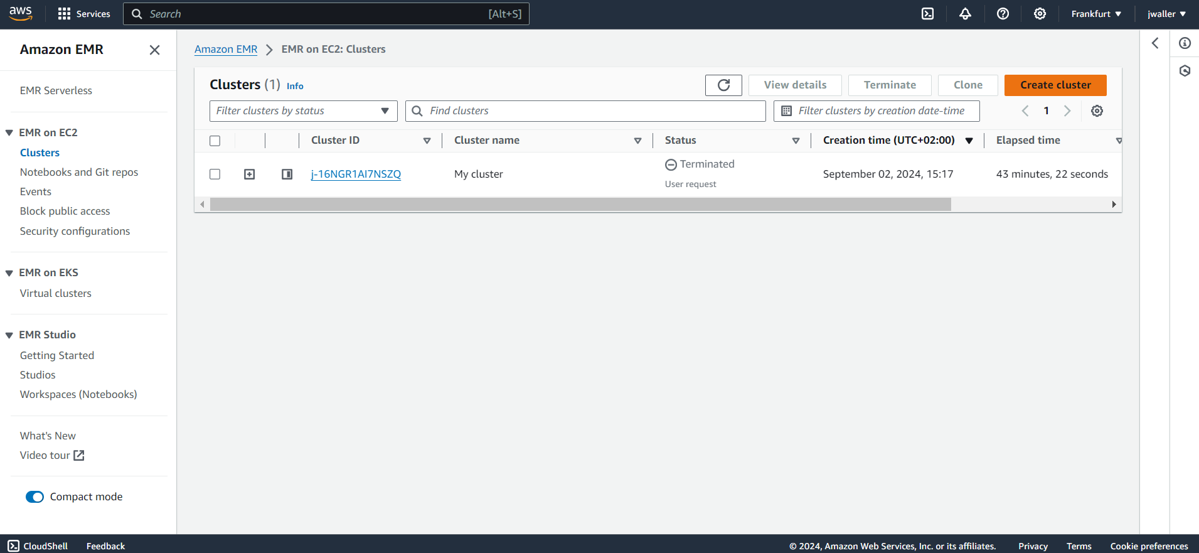Open the notifications bell
This screenshot has height=553, width=1199.
(965, 14)
